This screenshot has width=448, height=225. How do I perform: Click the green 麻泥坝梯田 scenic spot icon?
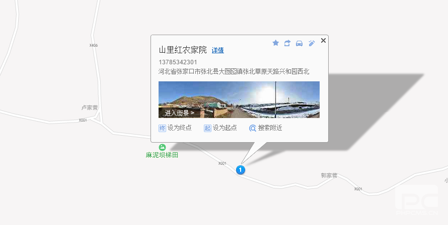[x=162, y=147]
